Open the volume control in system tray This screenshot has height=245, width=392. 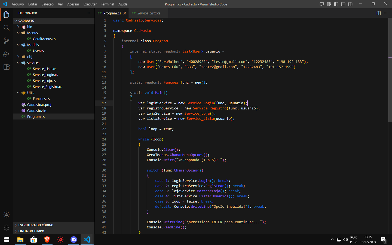[345, 240]
